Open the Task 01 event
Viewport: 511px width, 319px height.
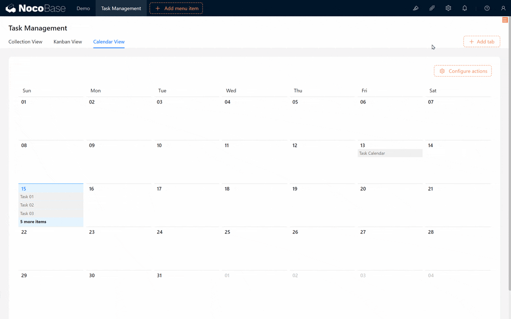pyautogui.click(x=51, y=197)
